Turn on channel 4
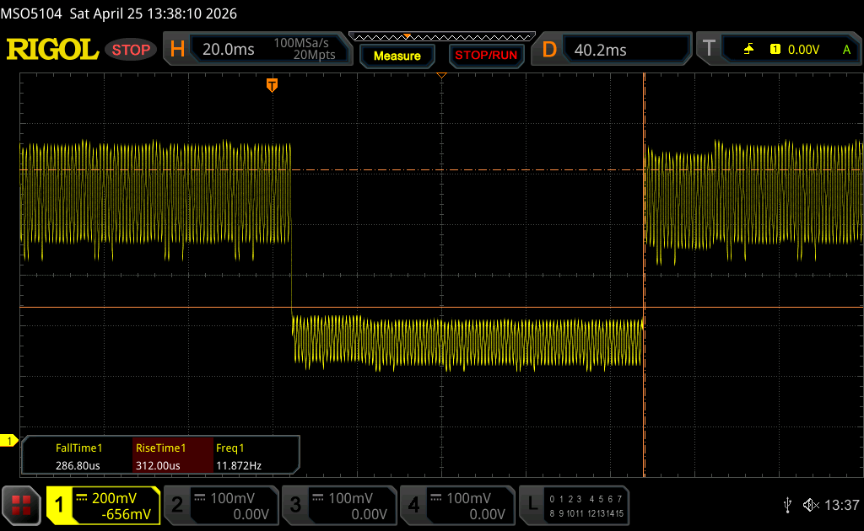Screen dimensions: 864x531 (457, 505)
